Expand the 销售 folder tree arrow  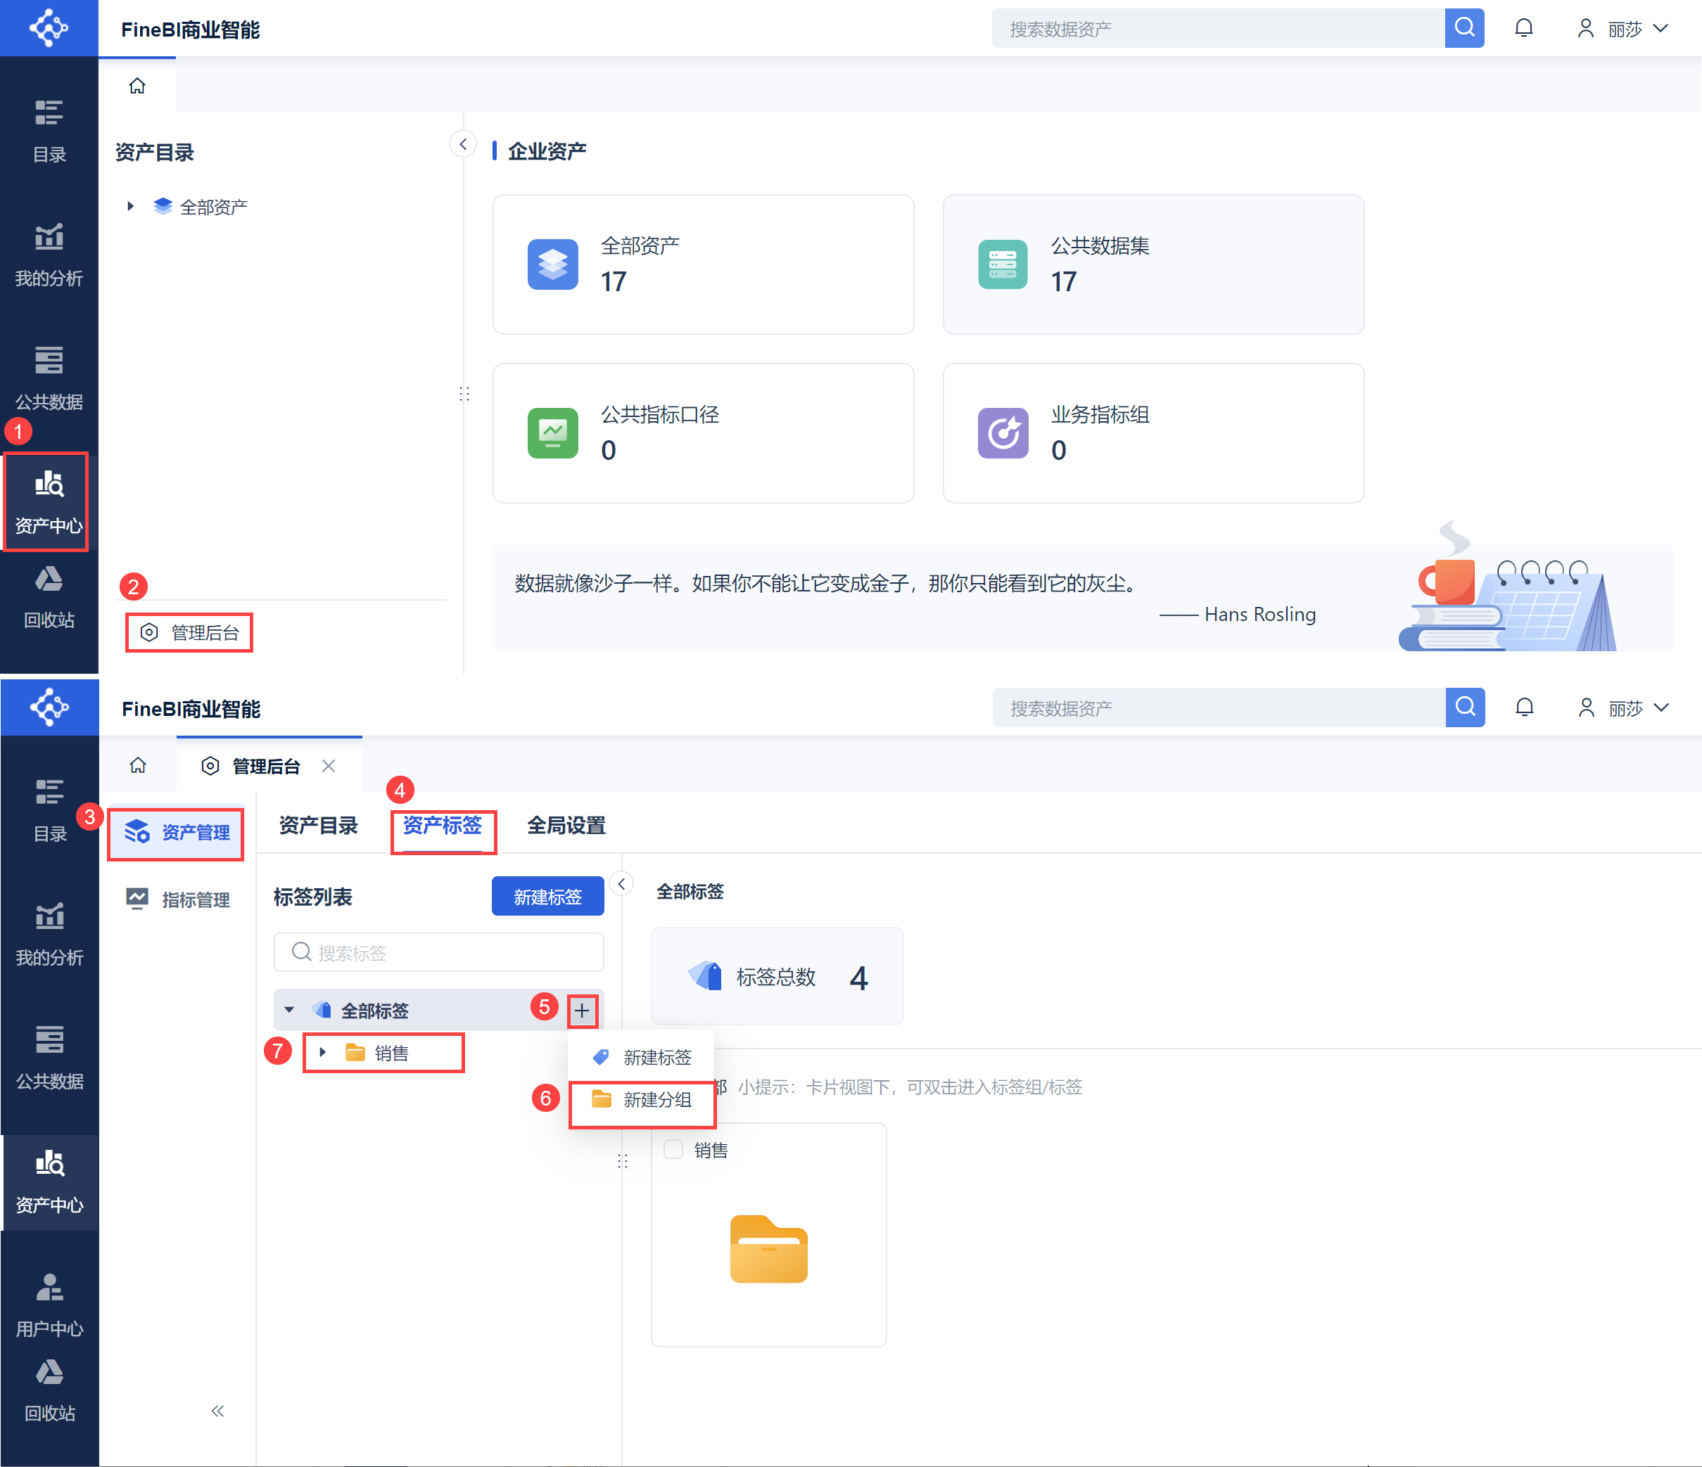coord(323,1053)
